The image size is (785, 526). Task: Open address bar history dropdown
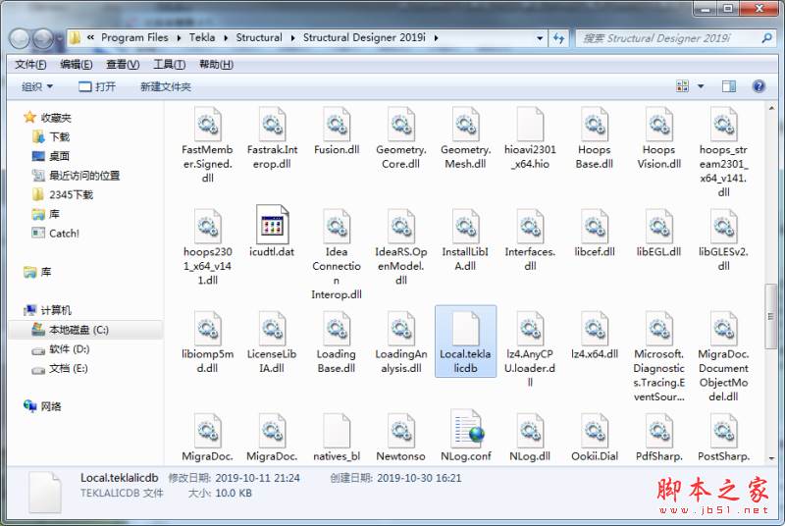point(539,37)
